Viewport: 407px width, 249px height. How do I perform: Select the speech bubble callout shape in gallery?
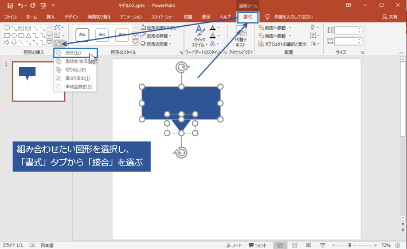pyautogui.click(x=7, y=28)
